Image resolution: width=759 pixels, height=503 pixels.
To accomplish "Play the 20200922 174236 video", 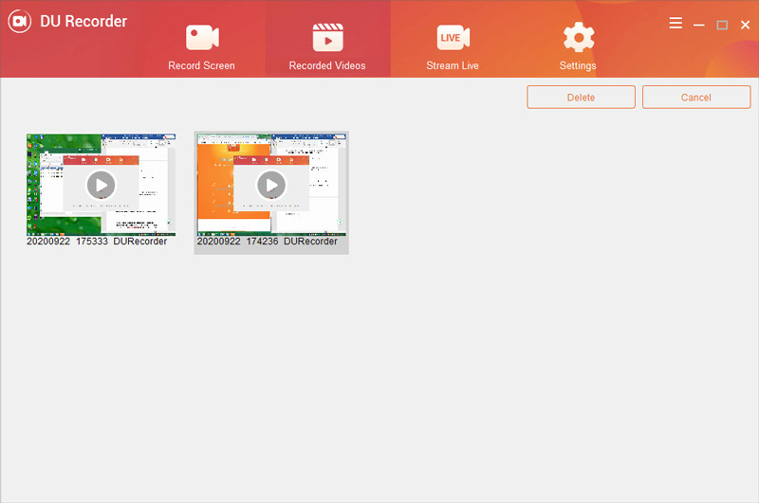I will 271,185.
